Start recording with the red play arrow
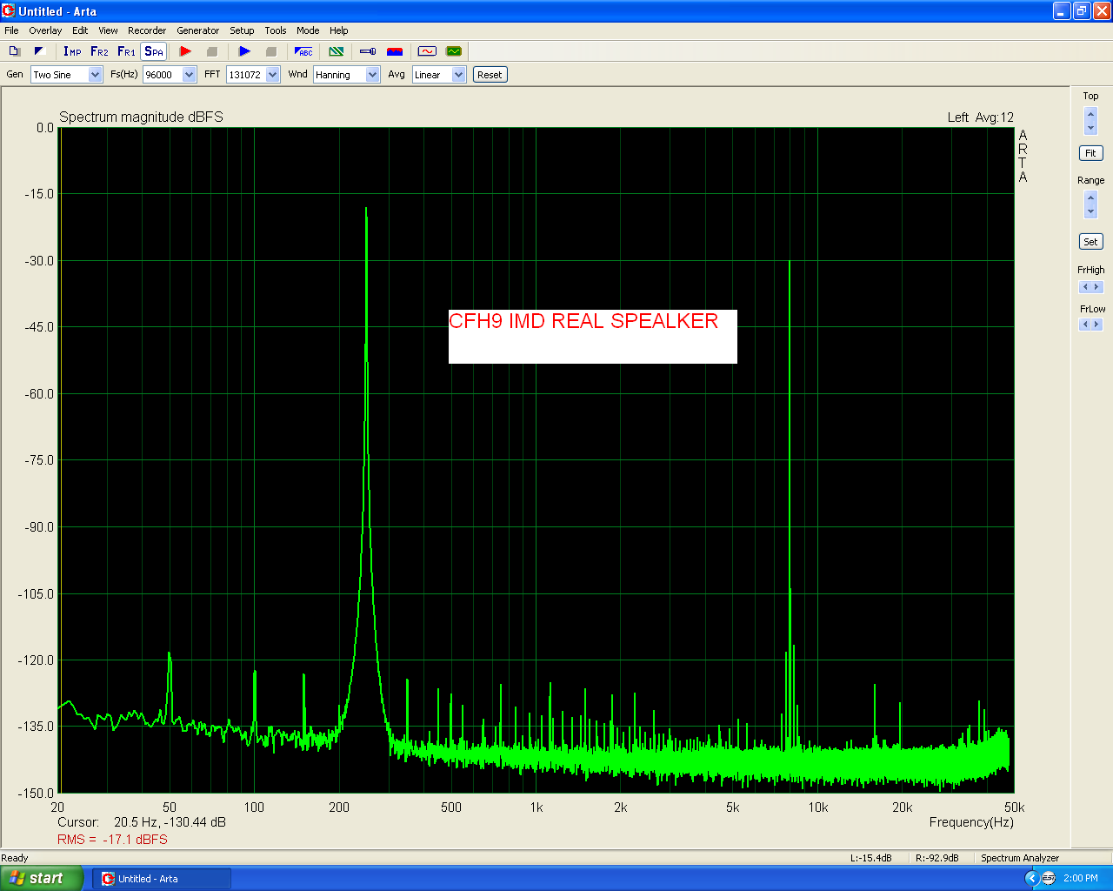Viewport: 1113px width, 891px height. pos(185,51)
